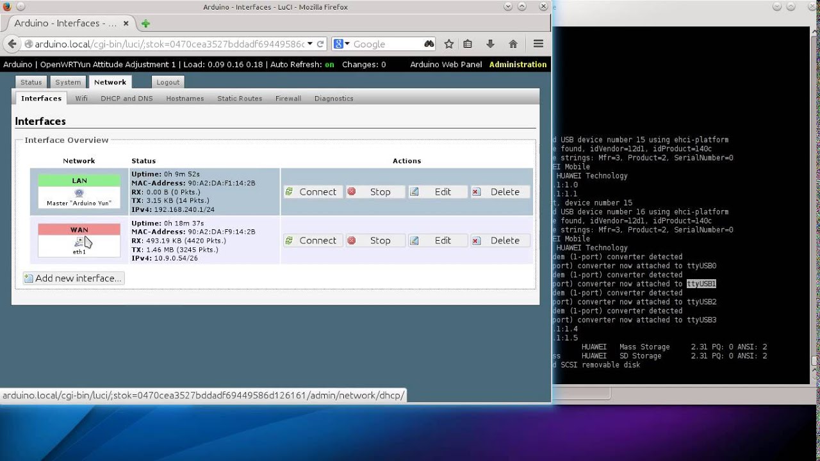Open the Diagnostics sub-tab
Viewport: 820px width, 461px height.
[x=334, y=99]
